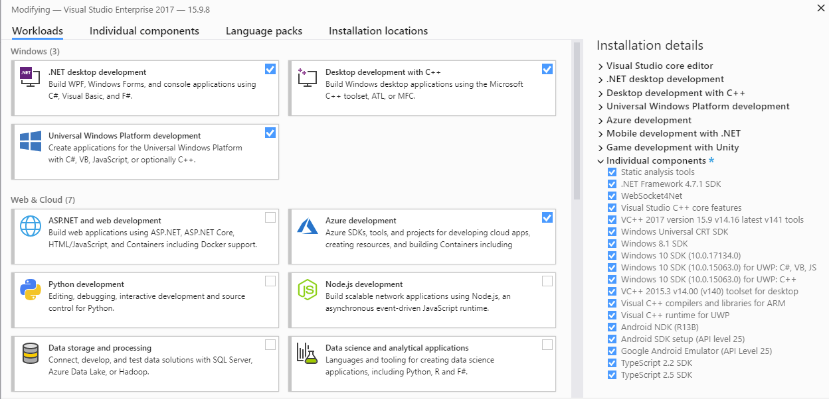The image size is (829, 399).
Task: Uncheck WebSocket4Net component
Action: click(x=612, y=196)
